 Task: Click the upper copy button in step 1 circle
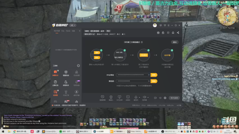point(97,53)
